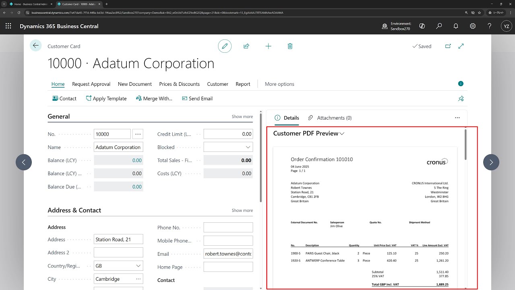
Task: Open the YZ account avatar
Action: pos(507,26)
